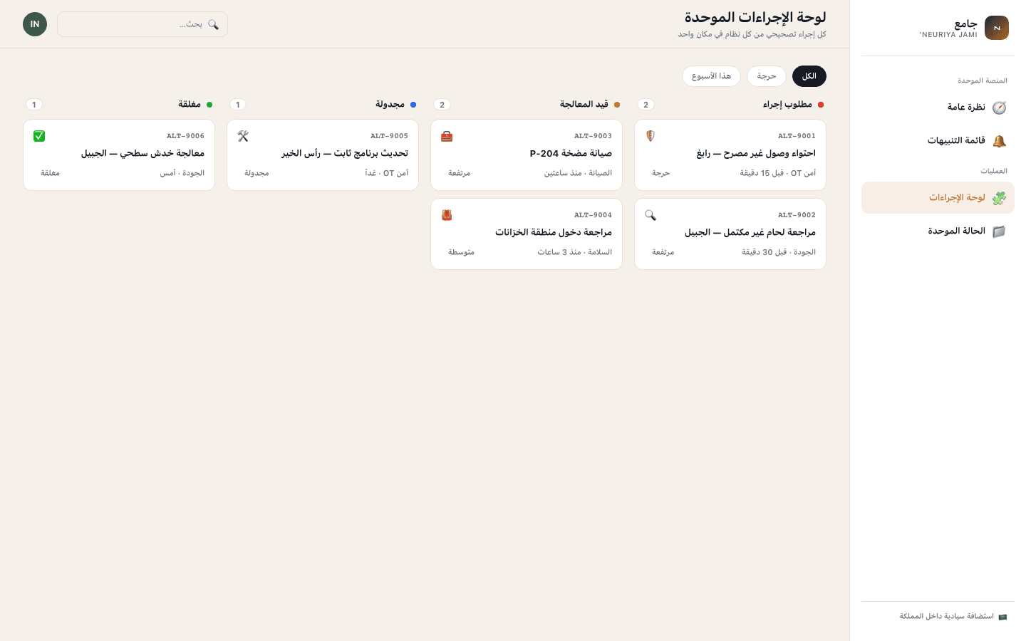This screenshot has height=641, width=1026.
Task: Click the count badge of مطلوب إجراء column
Action: click(x=646, y=105)
